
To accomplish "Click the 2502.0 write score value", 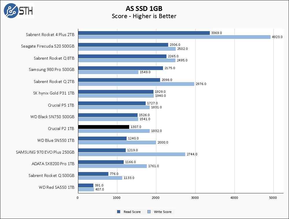I will [x=182, y=49].
